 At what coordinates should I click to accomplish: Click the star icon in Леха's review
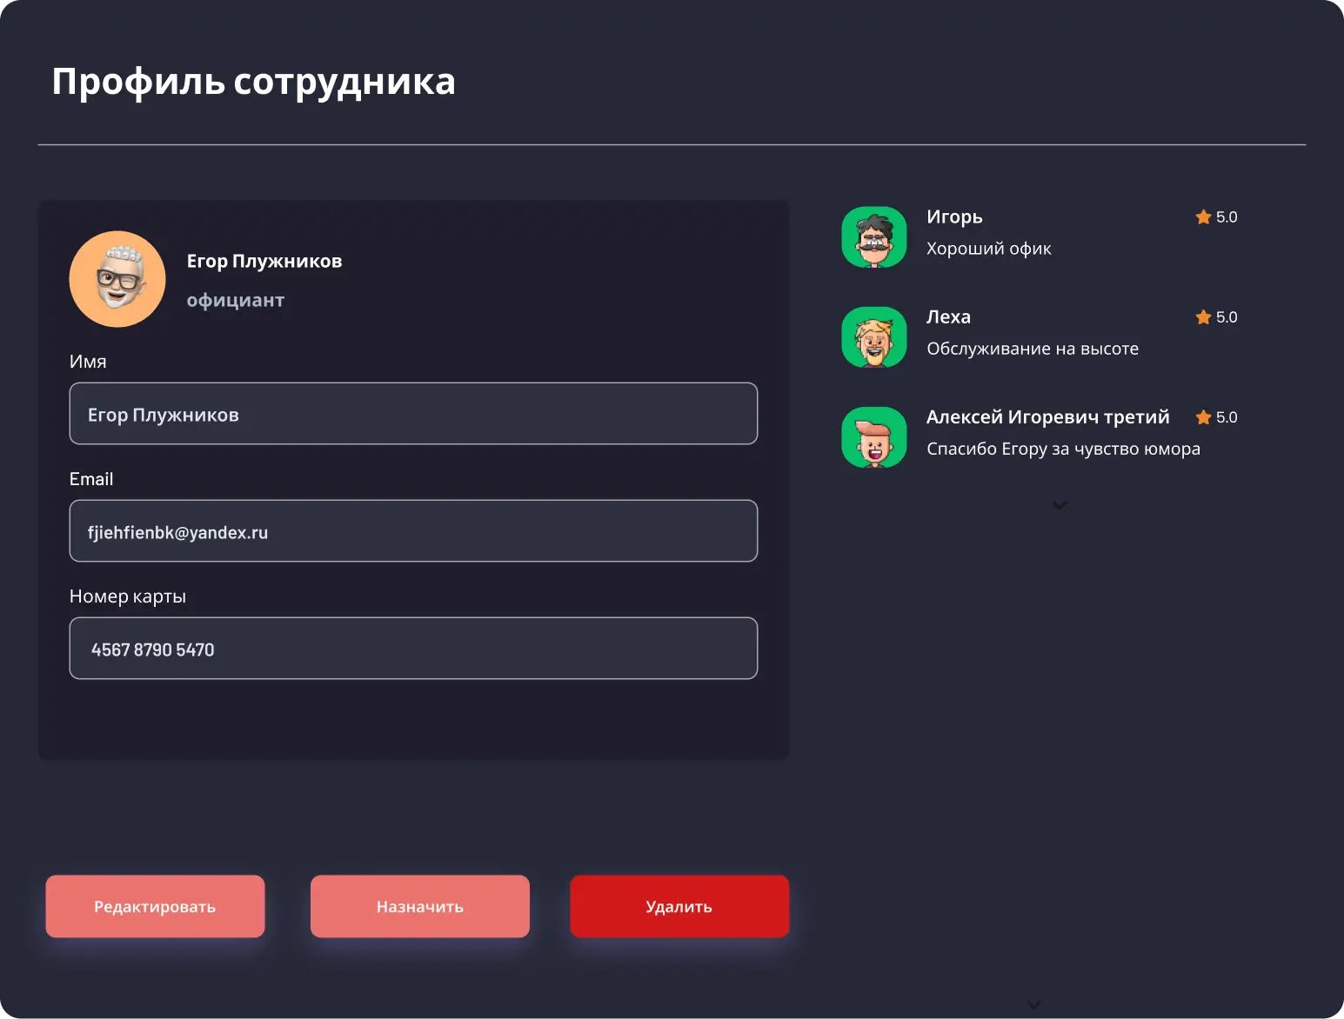[x=1203, y=317]
